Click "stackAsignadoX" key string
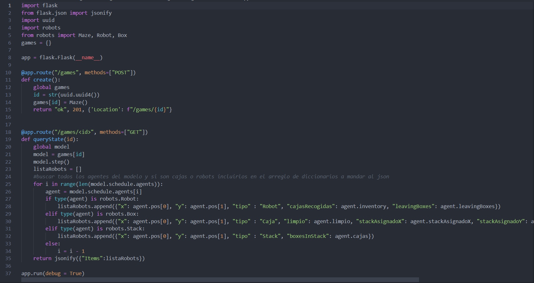This screenshot has height=283, width=534. 380,221
